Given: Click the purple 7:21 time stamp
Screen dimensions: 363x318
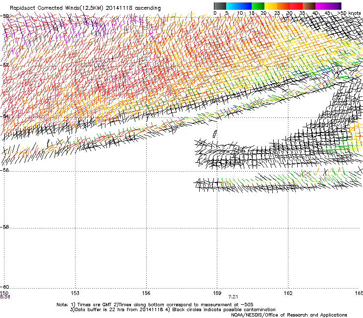Looking at the screenshot, I should click(x=233, y=297).
